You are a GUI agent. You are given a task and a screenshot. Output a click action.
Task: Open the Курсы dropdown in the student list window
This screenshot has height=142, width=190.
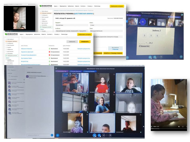22,34
